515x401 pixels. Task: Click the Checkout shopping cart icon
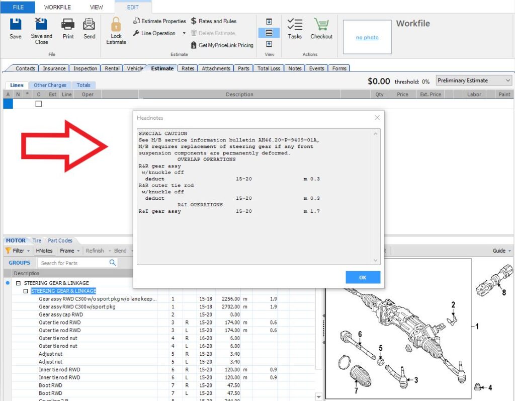(321, 25)
